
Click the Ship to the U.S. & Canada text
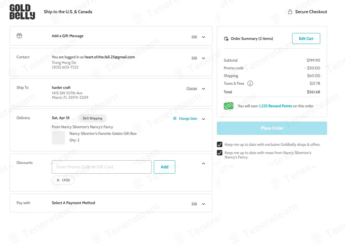click(x=68, y=12)
